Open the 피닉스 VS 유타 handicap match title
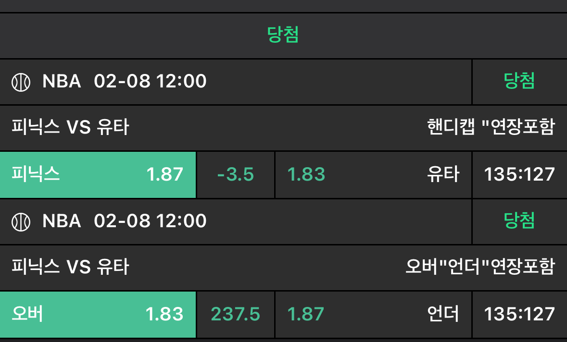The height and width of the screenshot is (342, 567). (x=70, y=128)
